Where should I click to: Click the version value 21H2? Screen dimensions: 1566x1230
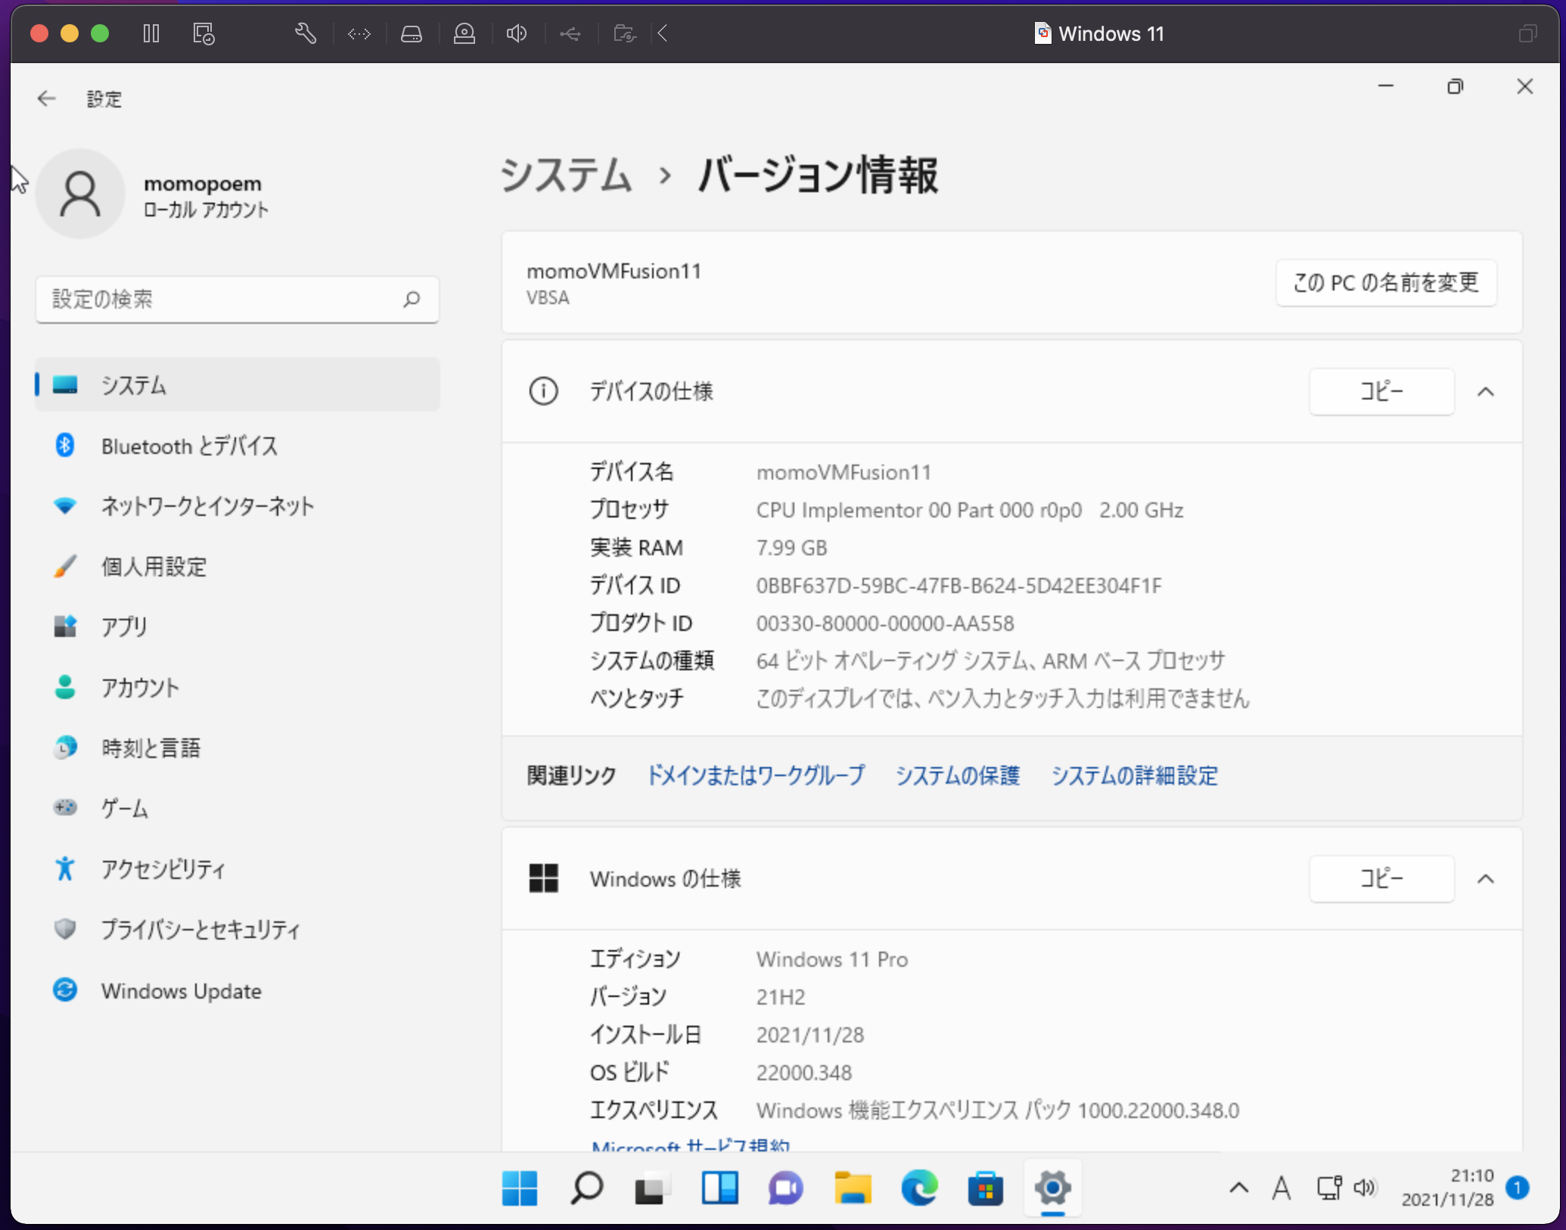[x=780, y=997]
